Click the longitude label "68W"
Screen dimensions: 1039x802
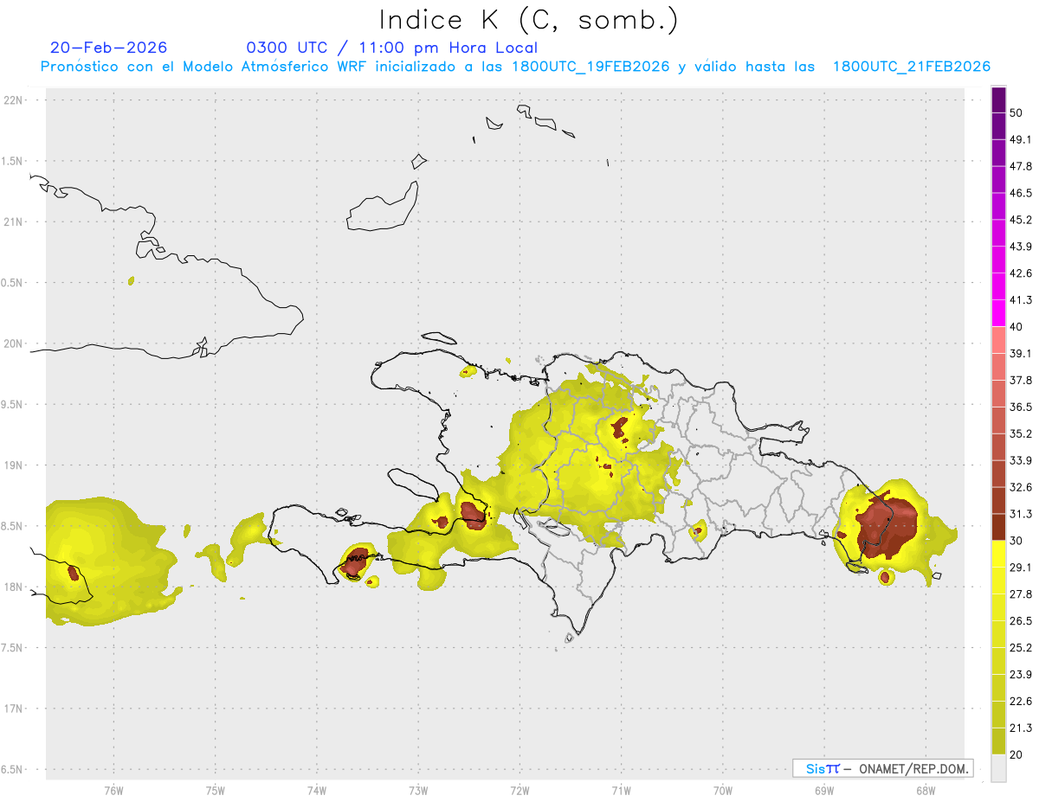coord(926,791)
